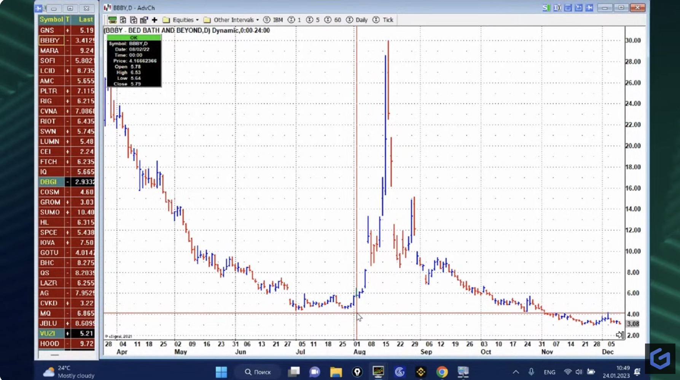The width and height of the screenshot is (680, 380).
Task: Click the T column header in watchlist
Action: [x=67, y=19]
